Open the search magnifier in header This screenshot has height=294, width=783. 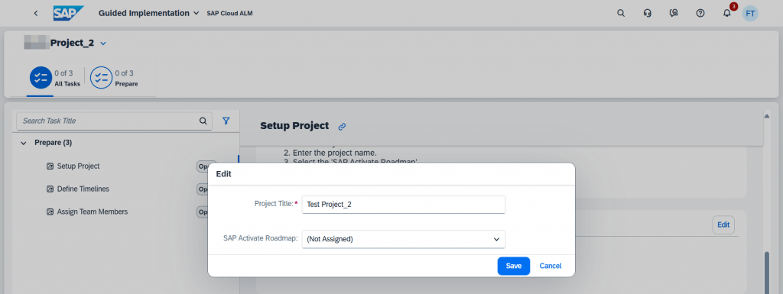click(x=621, y=14)
